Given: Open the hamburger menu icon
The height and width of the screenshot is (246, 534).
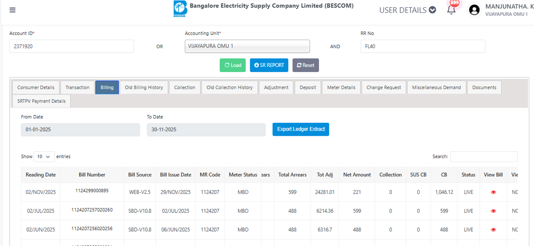Looking at the screenshot, I should tap(12, 10).
